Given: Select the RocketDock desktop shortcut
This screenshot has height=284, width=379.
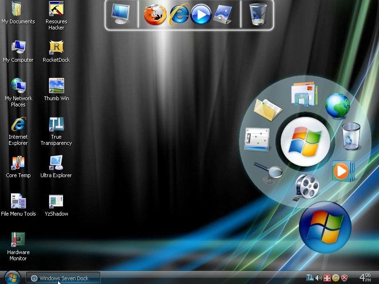Looking at the screenshot, I should click(57, 51).
